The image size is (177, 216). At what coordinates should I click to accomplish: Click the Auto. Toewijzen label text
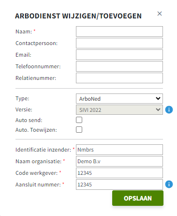(36, 130)
